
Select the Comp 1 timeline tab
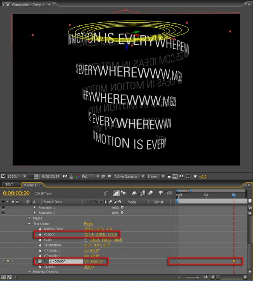(x=31, y=185)
